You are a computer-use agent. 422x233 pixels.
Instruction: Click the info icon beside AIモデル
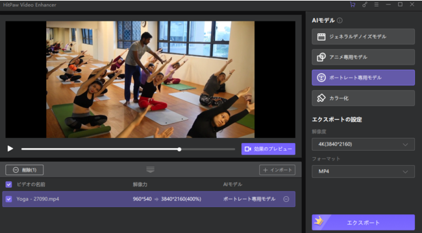340,21
